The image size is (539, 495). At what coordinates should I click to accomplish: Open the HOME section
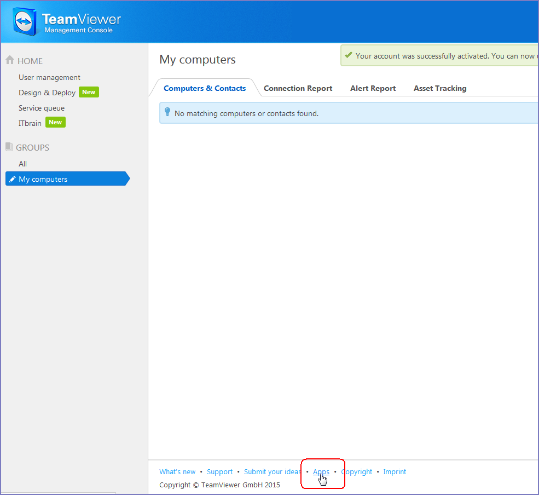click(30, 61)
